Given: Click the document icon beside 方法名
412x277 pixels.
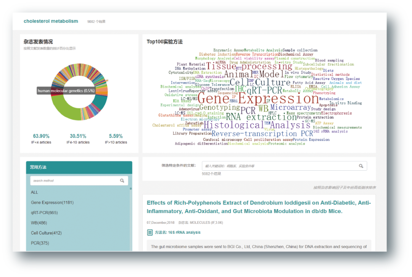Looking at the screenshot, I should (x=150, y=232).
